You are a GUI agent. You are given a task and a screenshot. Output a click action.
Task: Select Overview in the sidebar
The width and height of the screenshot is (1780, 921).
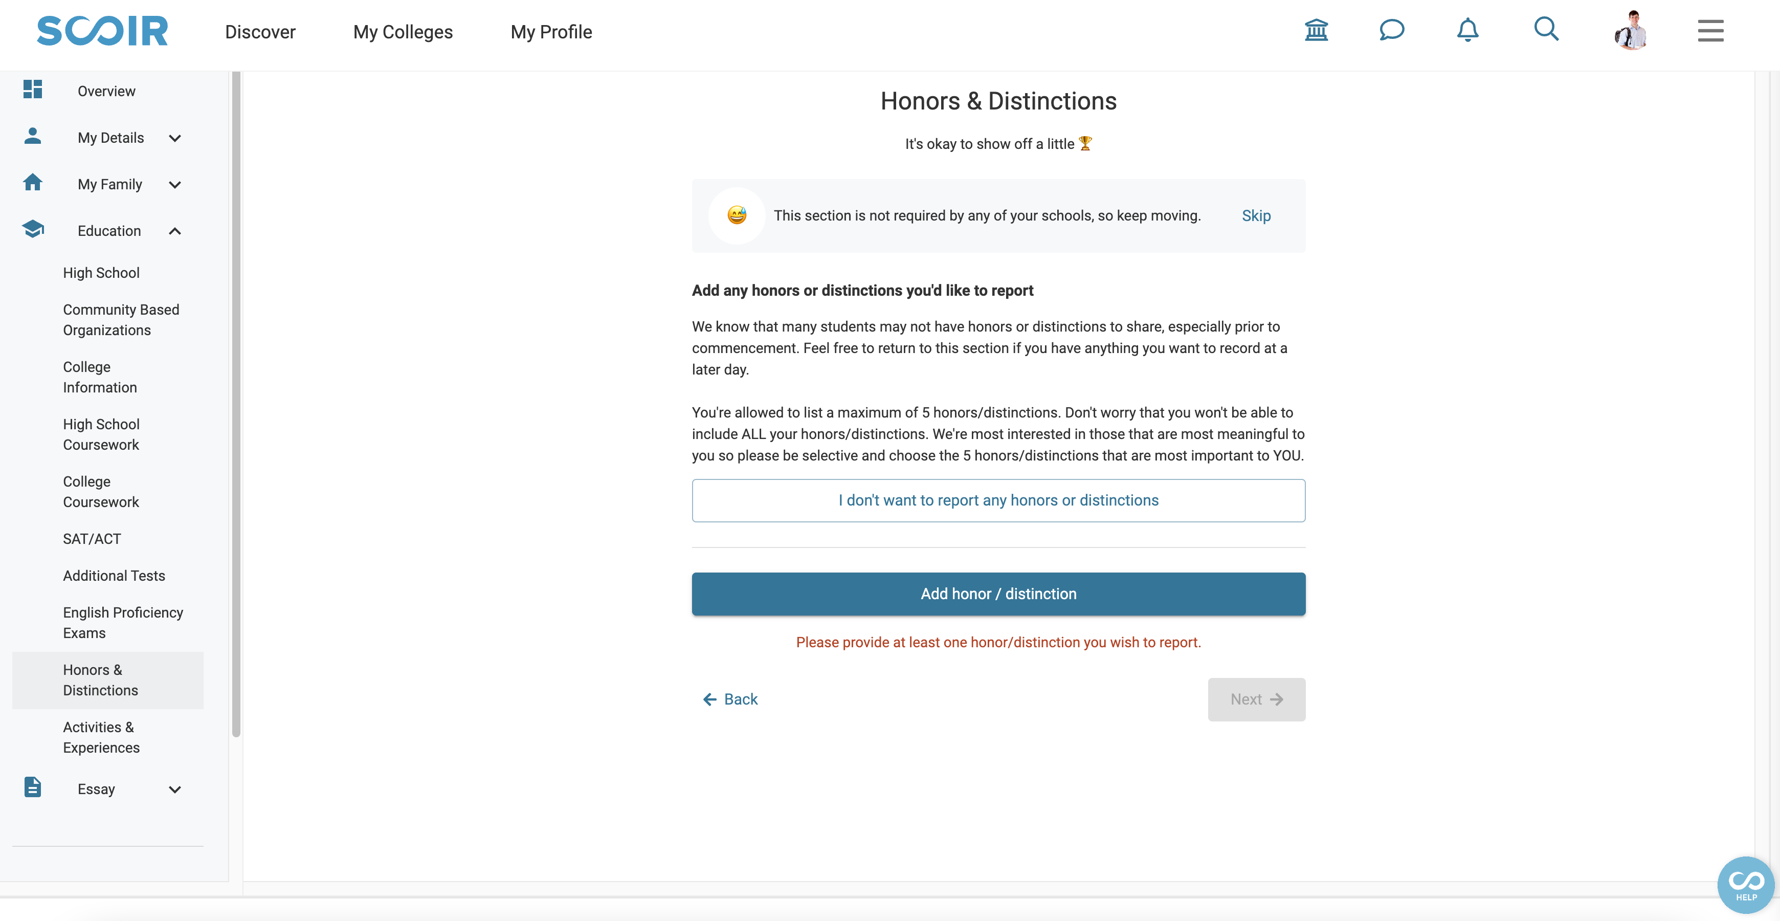tap(106, 91)
